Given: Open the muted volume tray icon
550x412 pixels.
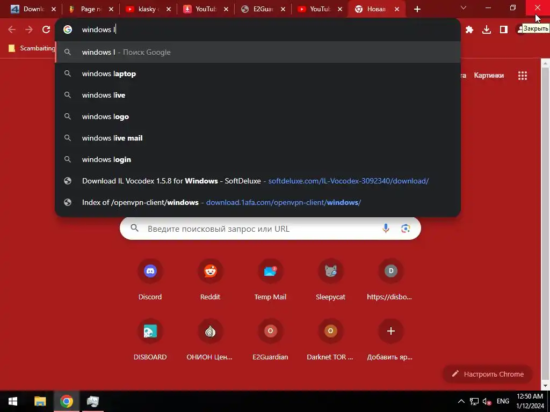Looking at the screenshot, I should (x=487, y=401).
